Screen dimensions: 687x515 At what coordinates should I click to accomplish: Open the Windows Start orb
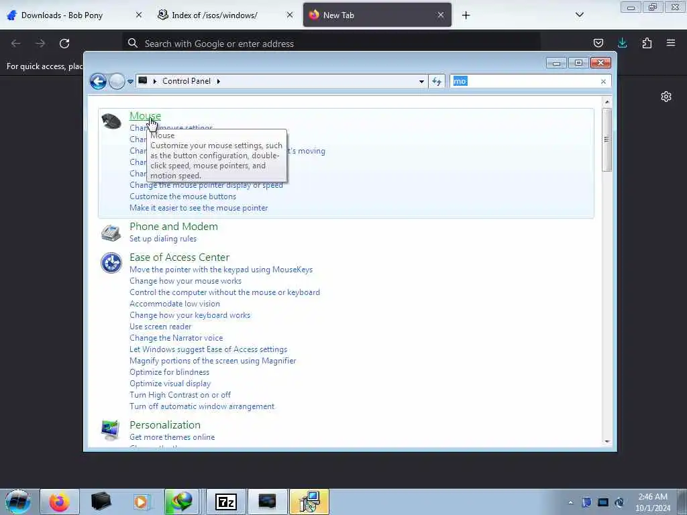pyautogui.click(x=18, y=502)
